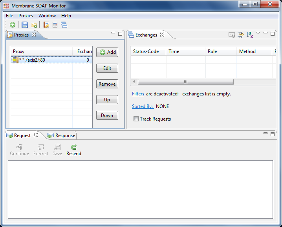Click the Exchanges scrollbar left arrow
The image size is (282, 227).
click(134, 82)
